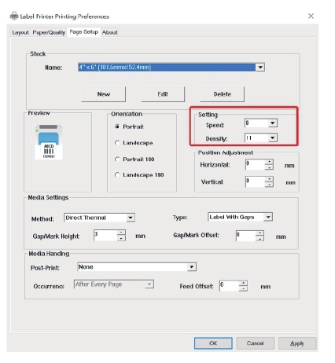Screen dimensions: 335x363
Task: Pick the Landscape 180 radio button
Action: [x=117, y=174]
